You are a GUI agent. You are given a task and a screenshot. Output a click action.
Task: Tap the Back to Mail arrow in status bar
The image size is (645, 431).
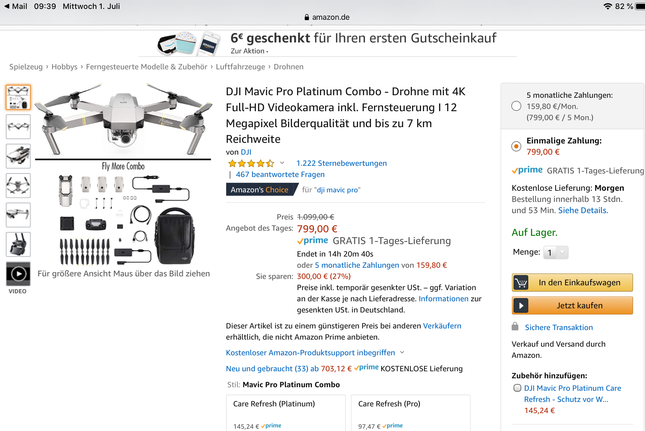click(7, 6)
